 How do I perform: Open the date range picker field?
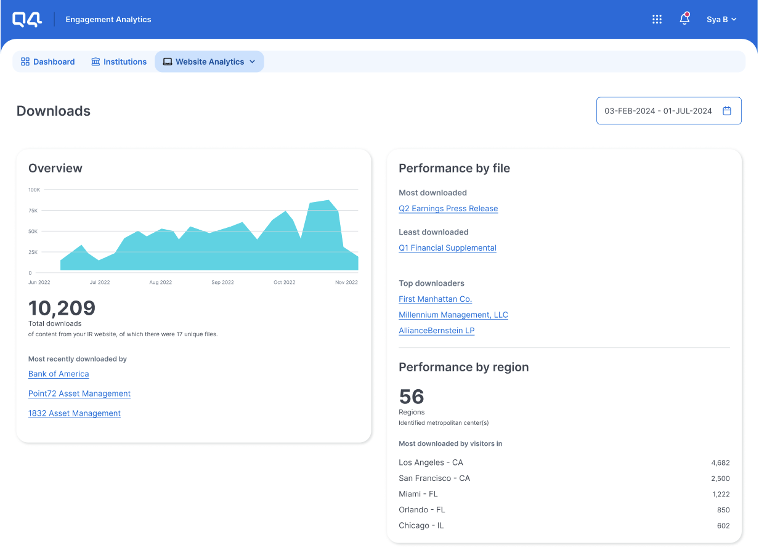click(x=658, y=111)
